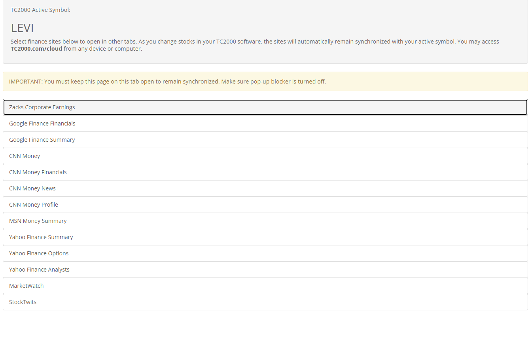Launch CNN Money Financials
Screen dimensions: 530x363
click(x=265, y=172)
